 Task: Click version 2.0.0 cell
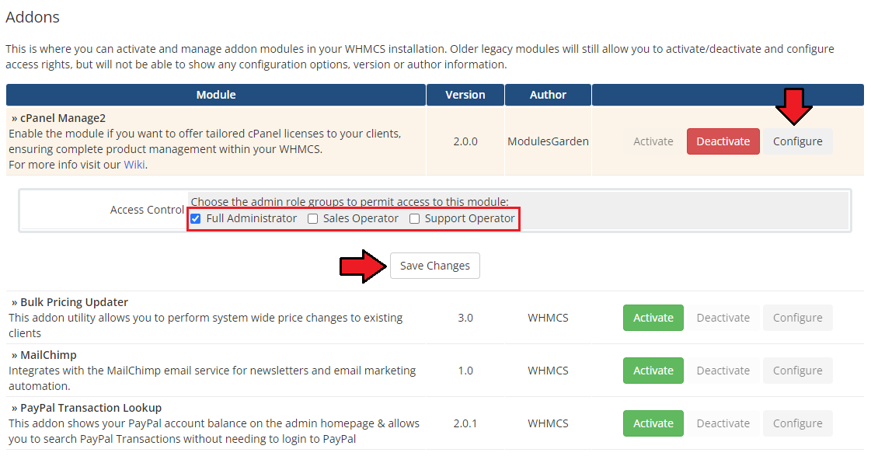coord(465,141)
